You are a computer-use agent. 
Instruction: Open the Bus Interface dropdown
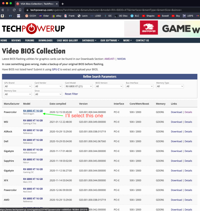click(139, 86)
